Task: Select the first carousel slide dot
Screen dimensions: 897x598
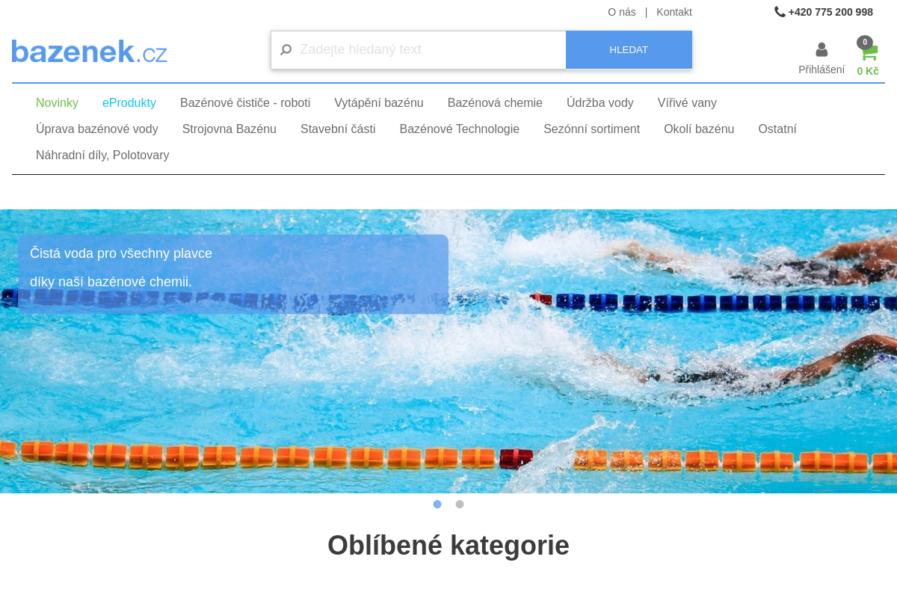Action: click(x=437, y=504)
